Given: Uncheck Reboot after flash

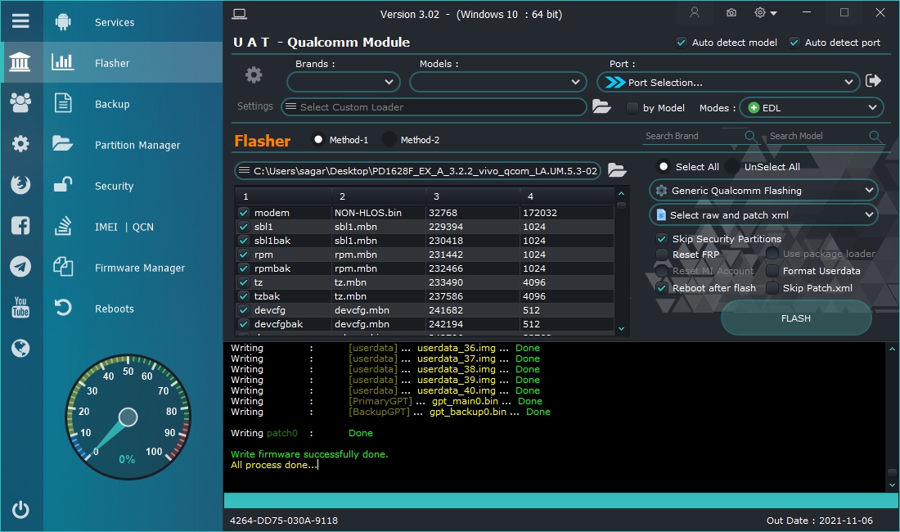Looking at the screenshot, I should coord(662,288).
